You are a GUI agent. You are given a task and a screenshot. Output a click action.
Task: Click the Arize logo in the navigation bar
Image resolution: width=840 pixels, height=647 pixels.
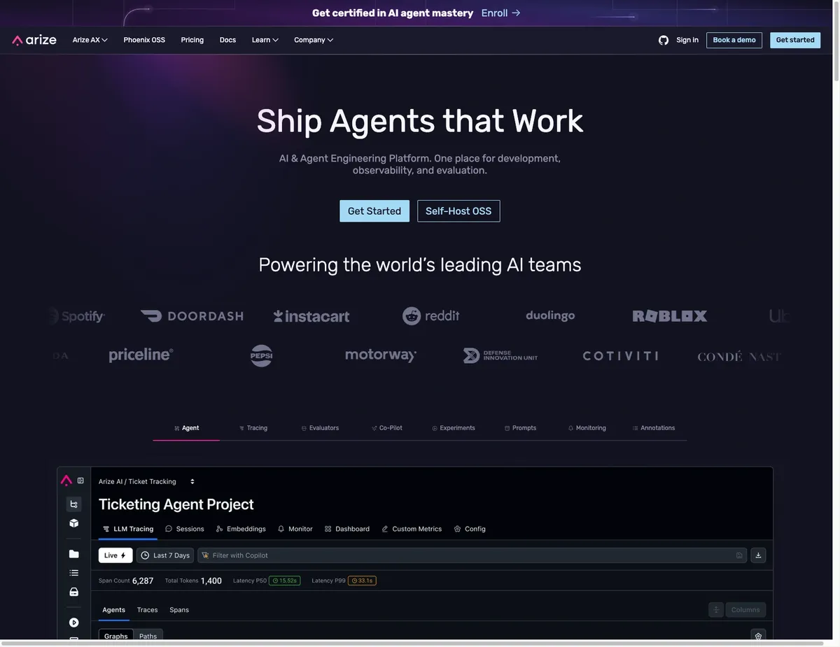tap(34, 40)
